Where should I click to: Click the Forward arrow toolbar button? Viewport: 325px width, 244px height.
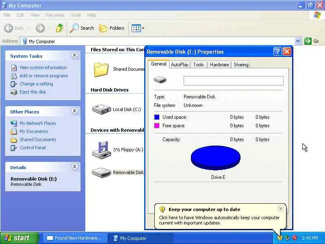40,28
